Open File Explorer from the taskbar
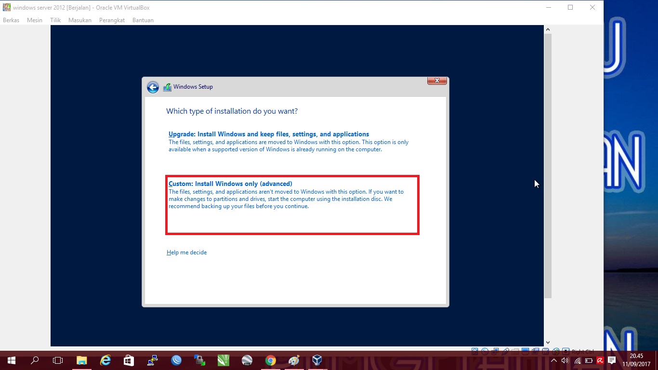 pyautogui.click(x=81, y=360)
